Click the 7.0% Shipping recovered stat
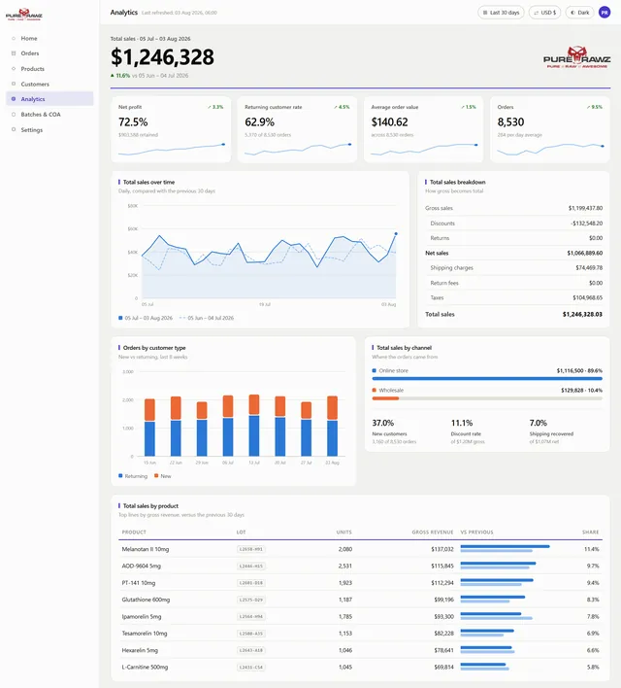The height and width of the screenshot is (688, 621). point(551,431)
